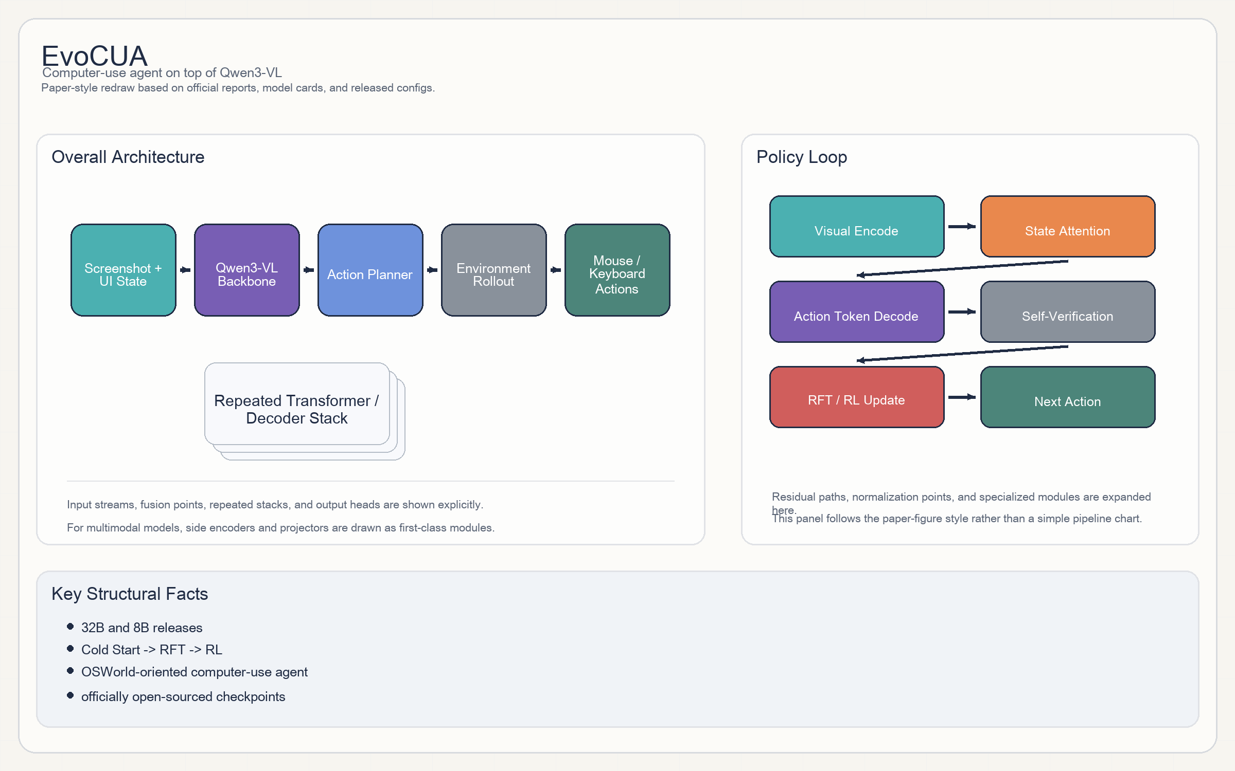Click arrow between Visual Encode and State Attention
Image resolution: width=1235 pixels, height=771 pixels.
coord(962,227)
